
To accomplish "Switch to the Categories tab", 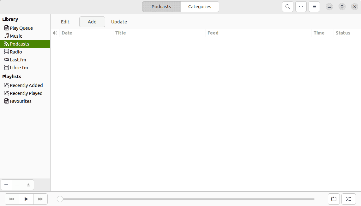I will point(200,7).
